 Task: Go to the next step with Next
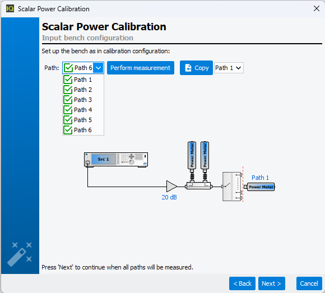pos(272,283)
